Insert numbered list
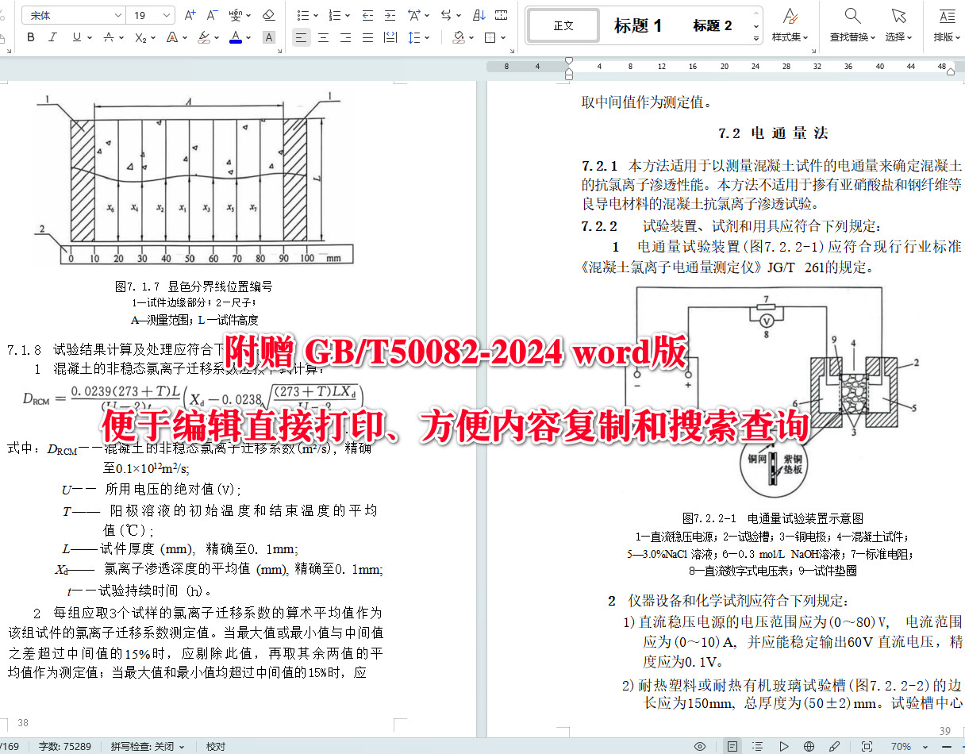965x754 pixels. pos(334,15)
